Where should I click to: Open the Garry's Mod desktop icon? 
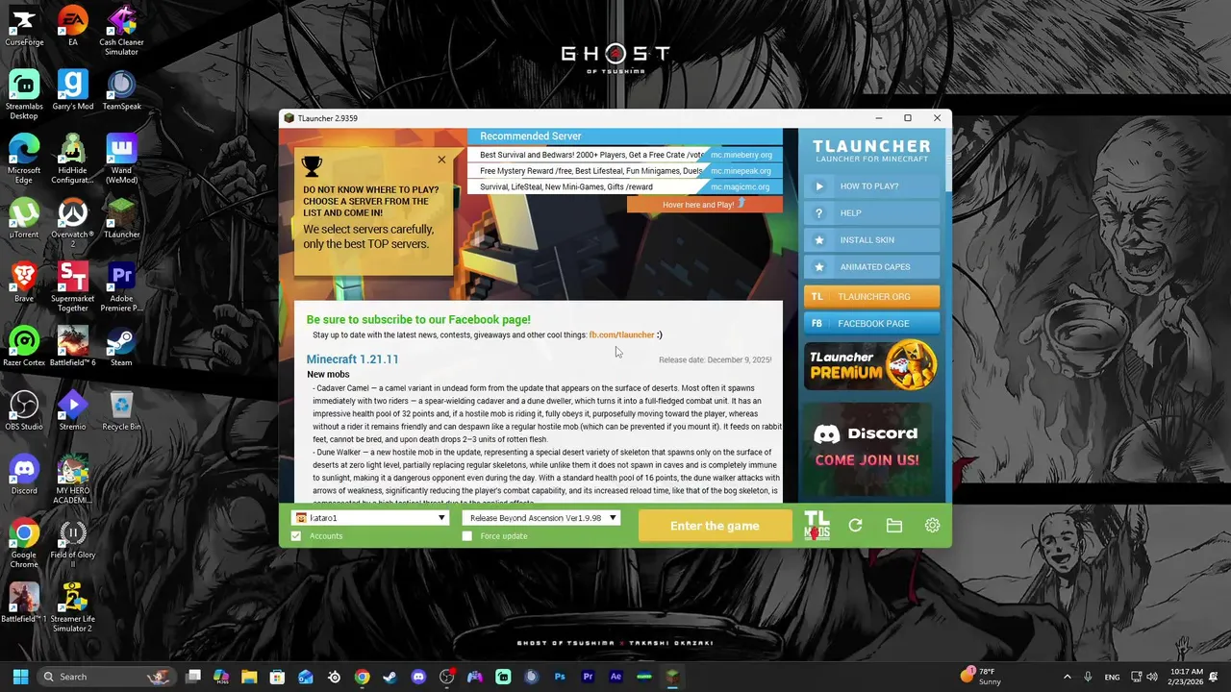[73, 90]
